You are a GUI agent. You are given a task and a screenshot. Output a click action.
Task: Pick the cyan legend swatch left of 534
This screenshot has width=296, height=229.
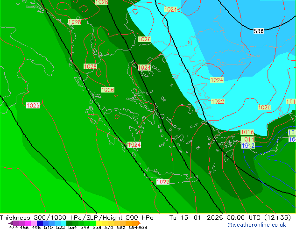[63, 223]
